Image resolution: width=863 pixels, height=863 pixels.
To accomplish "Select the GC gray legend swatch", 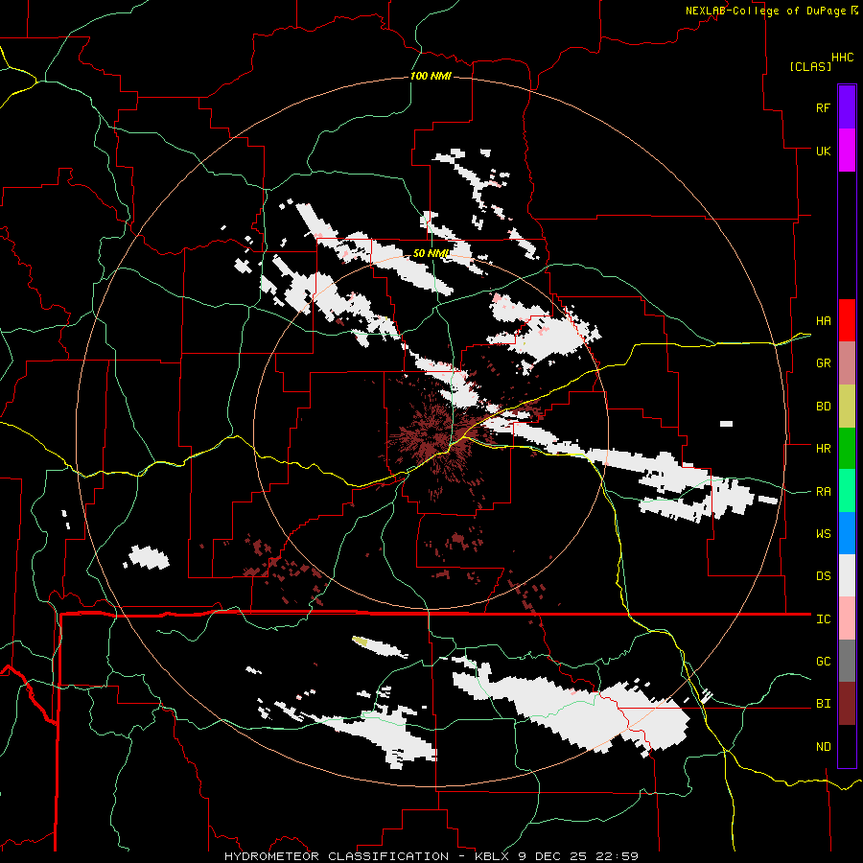I will coord(847,661).
